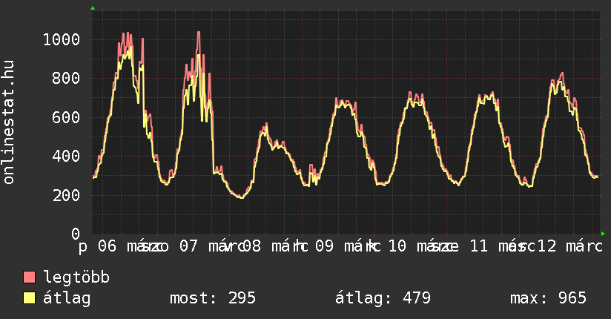Click the 'max: 965' statistic
This screenshot has height=319, width=611.
pos(548,298)
